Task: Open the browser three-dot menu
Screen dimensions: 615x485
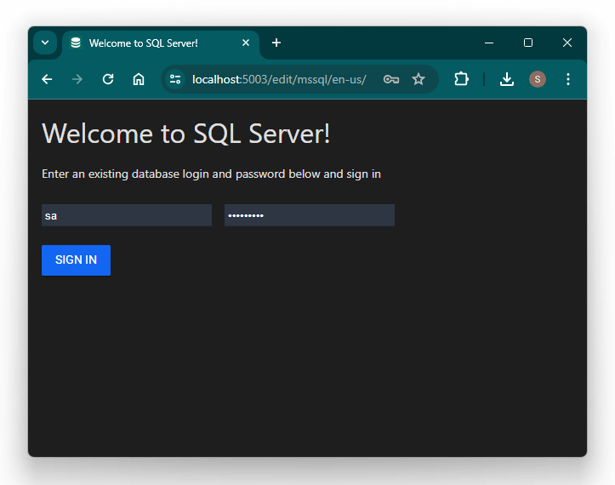Action: click(568, 79)
